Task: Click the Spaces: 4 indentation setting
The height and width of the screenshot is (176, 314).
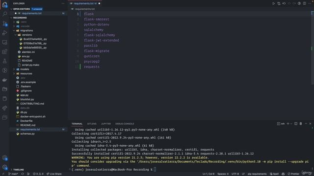Action: (223, 174)
